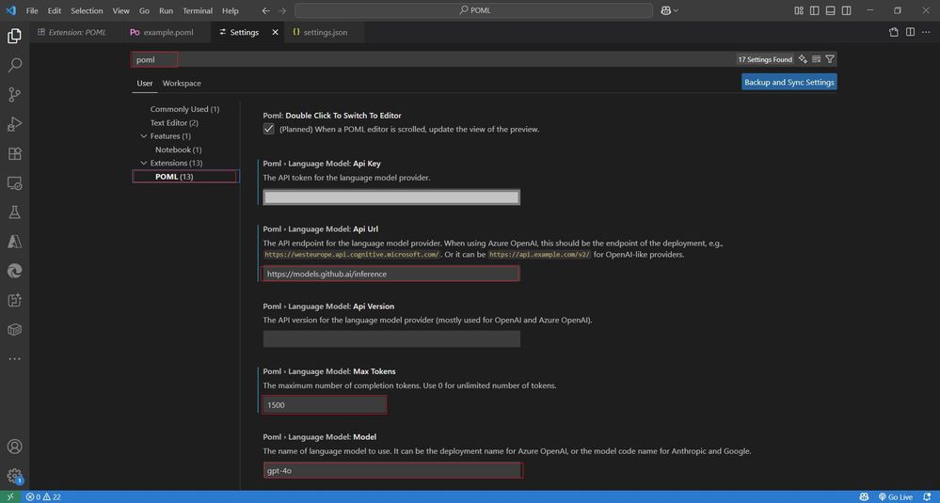The width and height of the screenshot is (940, 503).
Task: Open the View menu
Action: [121, 10]
